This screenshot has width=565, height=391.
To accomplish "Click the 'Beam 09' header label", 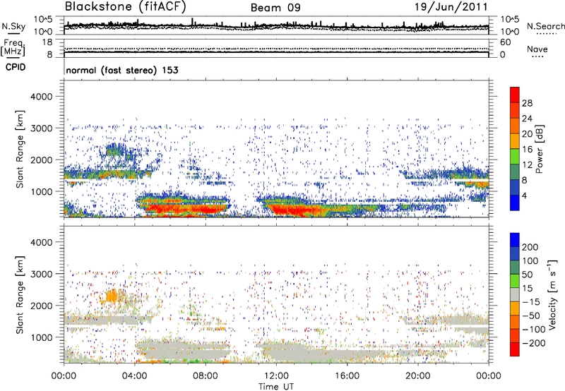I will 275,8.
